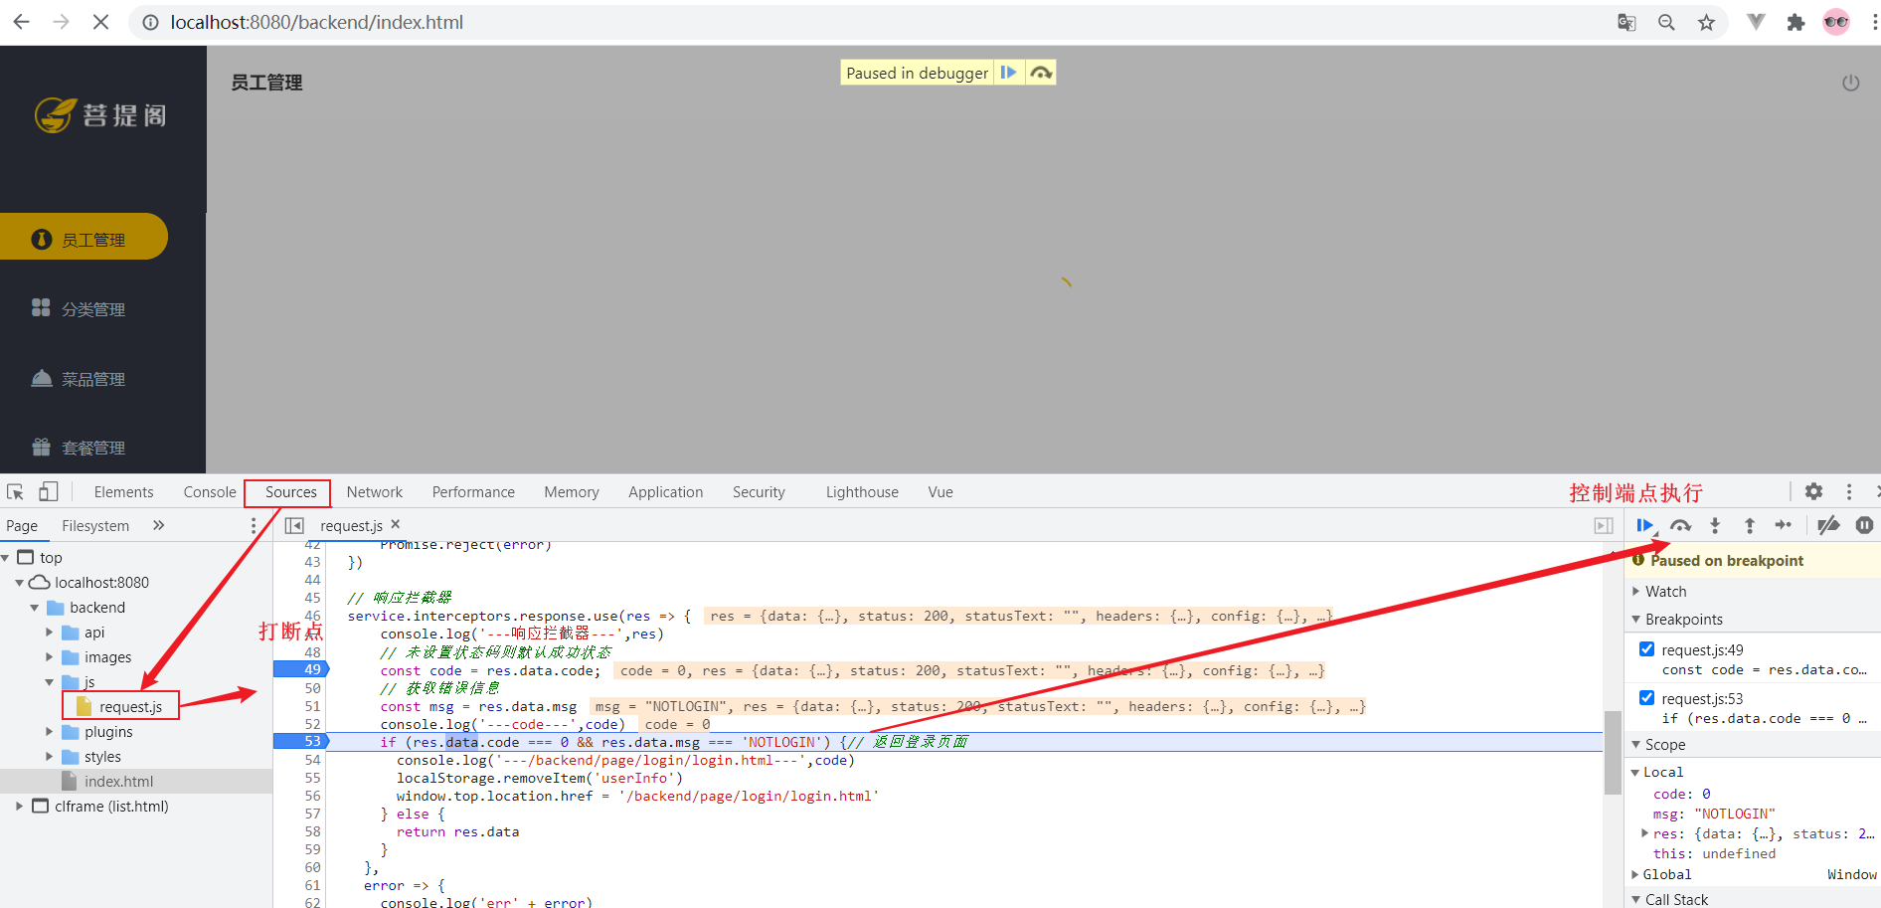Uncheck the request.js:49 breakpoint
The width and height of the screenshot is (1881, 908).
[x=1646, y=649]
